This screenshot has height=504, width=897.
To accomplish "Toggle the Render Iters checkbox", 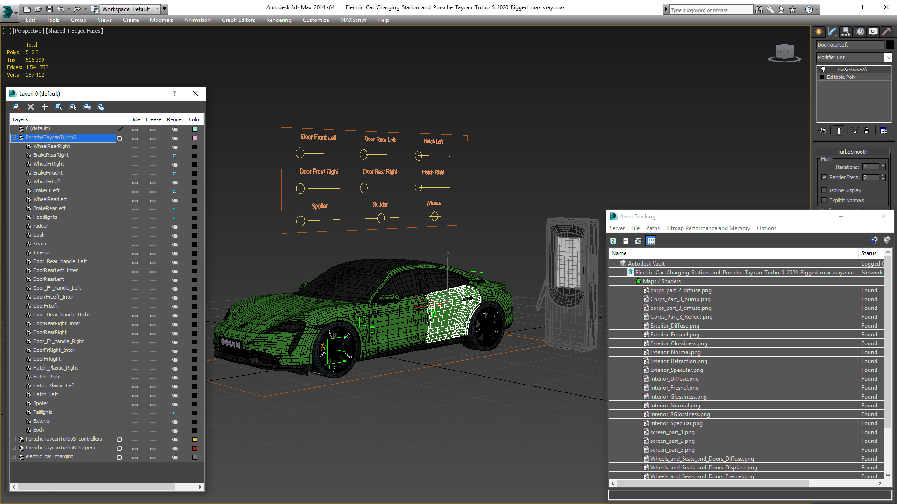I will (824, 177).
